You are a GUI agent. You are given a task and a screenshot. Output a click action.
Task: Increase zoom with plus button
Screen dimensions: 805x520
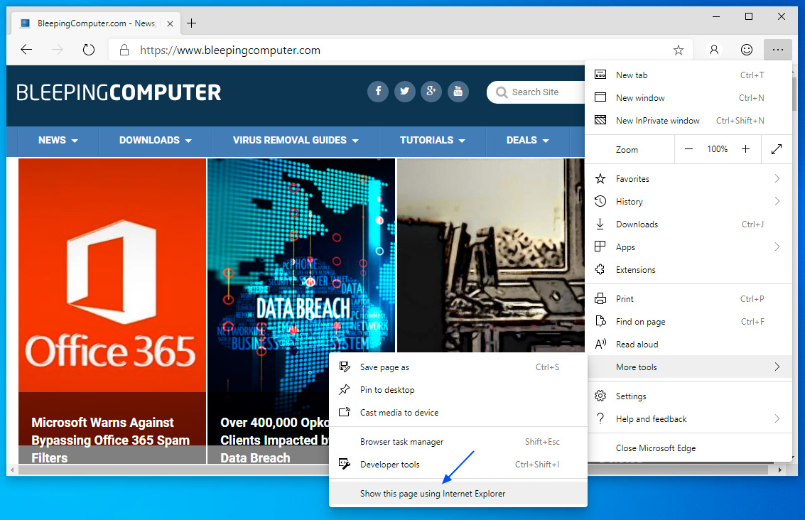tap(745, 149)
